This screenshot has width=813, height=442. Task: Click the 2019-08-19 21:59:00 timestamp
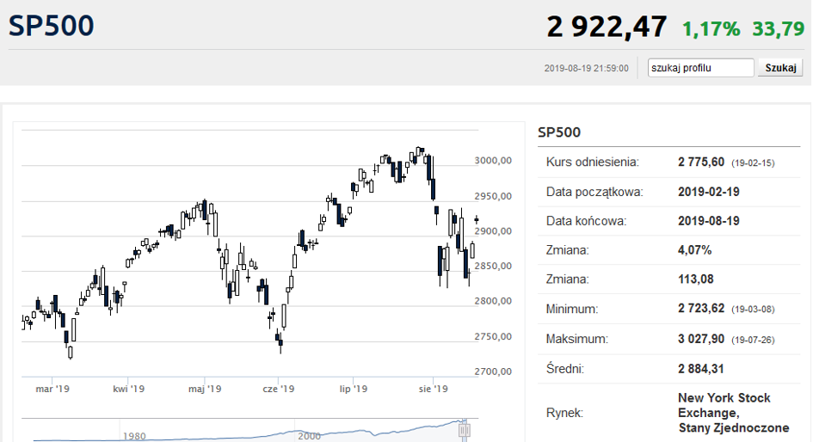[x=586, y=69]
